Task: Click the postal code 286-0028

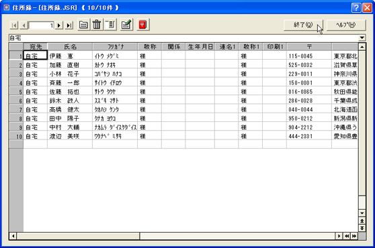Action: click(x=309, y=101)
